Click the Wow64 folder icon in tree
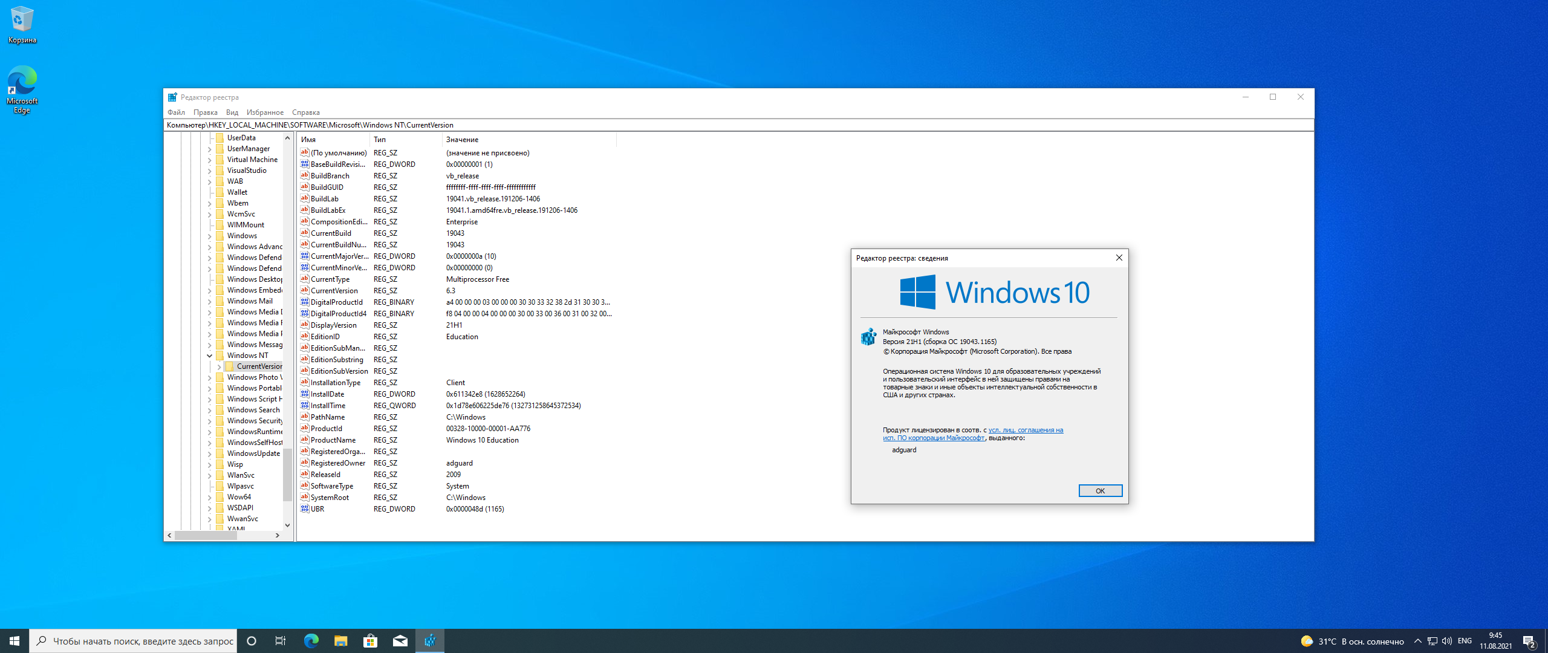Viewport: 1548px width, 653px height. [220, 497]
